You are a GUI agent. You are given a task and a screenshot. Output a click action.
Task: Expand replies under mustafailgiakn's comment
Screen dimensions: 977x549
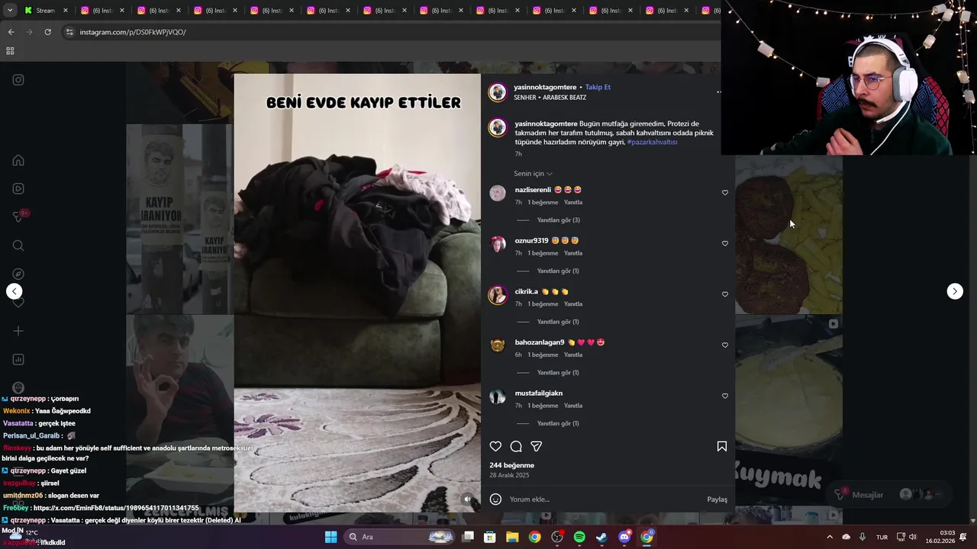[558, 423]
